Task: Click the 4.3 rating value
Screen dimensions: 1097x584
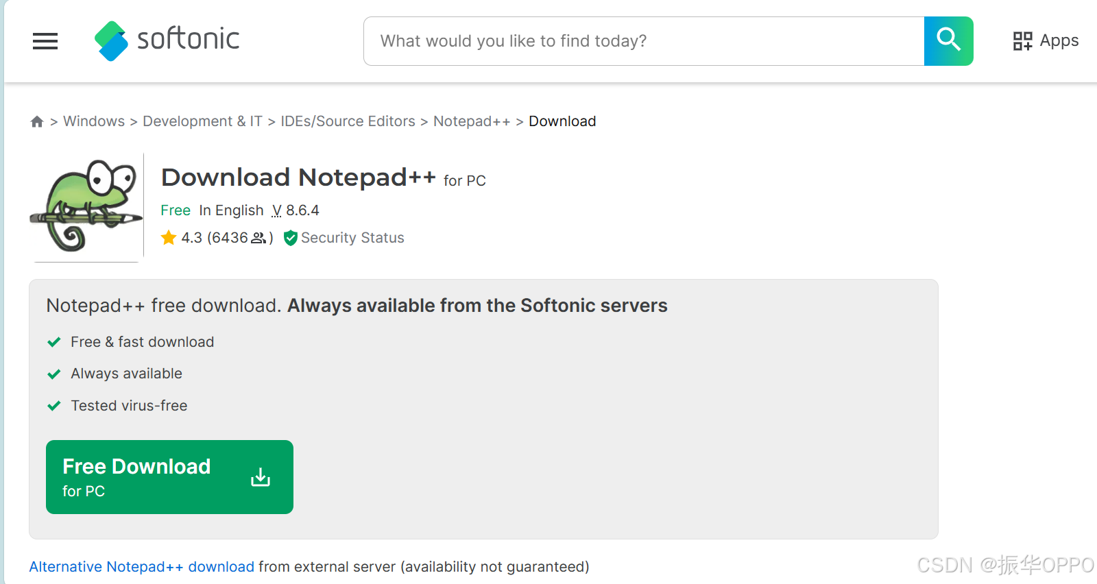Action: click(x=191, y=238)
